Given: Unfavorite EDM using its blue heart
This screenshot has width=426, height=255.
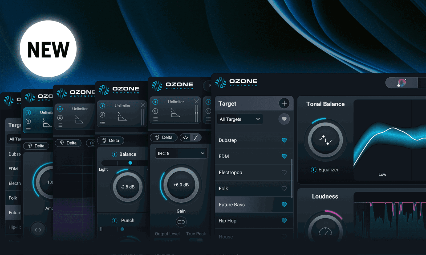Looking at the screenshot, I should tap(284, 156).
